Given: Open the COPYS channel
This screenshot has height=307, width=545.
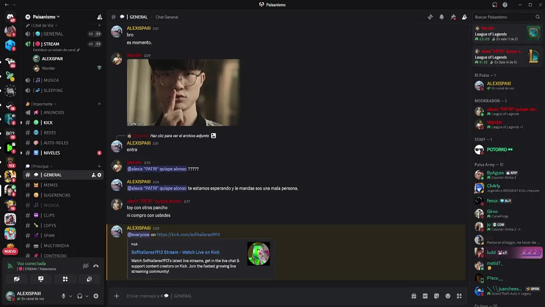Looking at the screenshot, I should [63, 226].
